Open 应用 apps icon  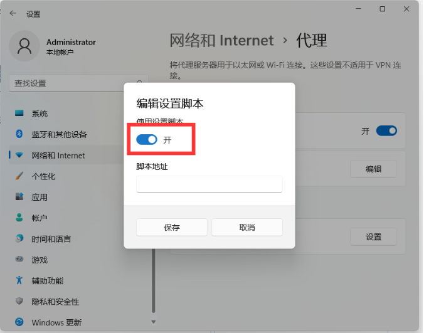coord(19,197)
